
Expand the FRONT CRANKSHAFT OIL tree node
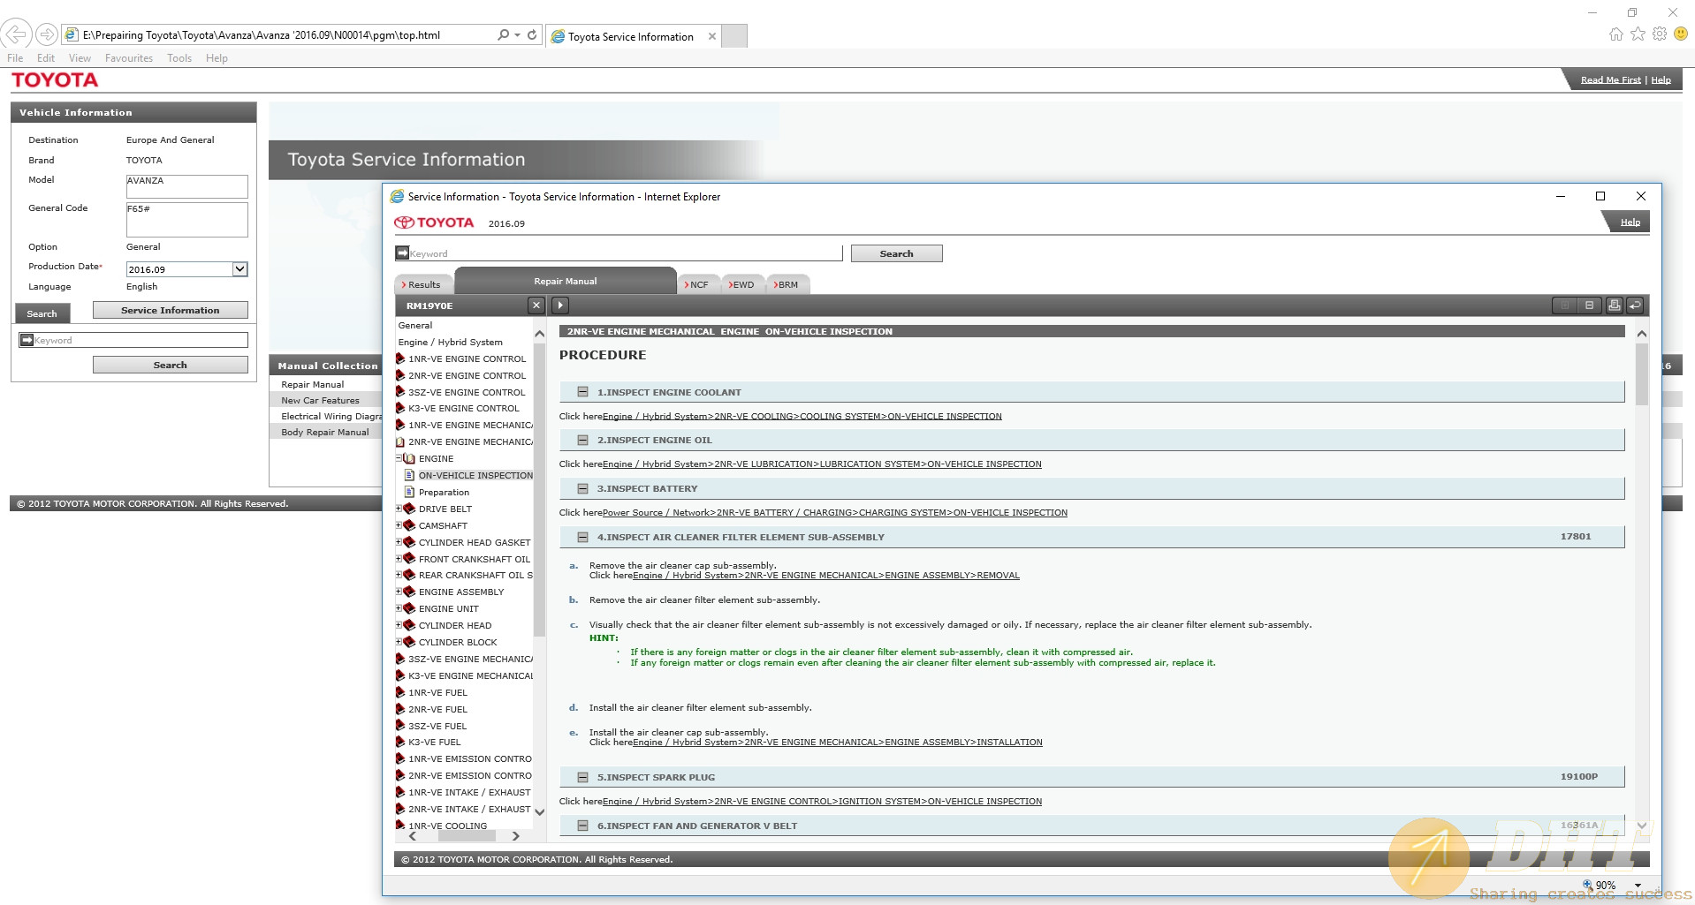point(399,559)
